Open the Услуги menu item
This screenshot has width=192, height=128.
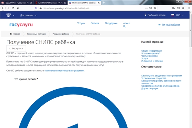[x=81, y=23]
